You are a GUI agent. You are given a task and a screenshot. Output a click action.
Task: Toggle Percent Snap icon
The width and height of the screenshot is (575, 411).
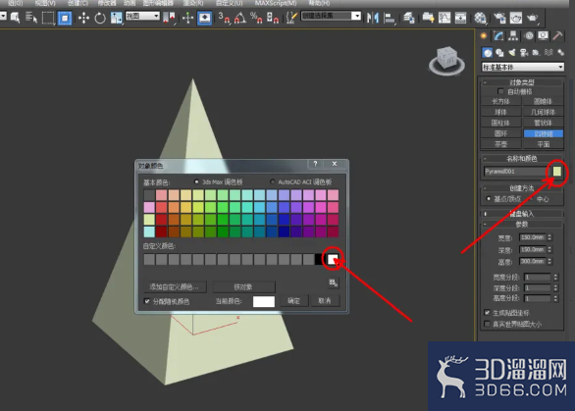tap(256, 18)
